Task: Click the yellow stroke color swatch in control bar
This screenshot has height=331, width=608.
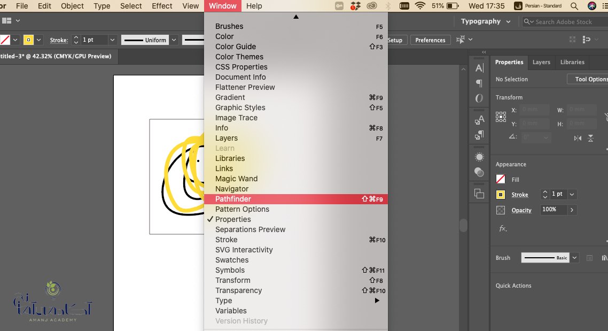Action: (28, 40)
